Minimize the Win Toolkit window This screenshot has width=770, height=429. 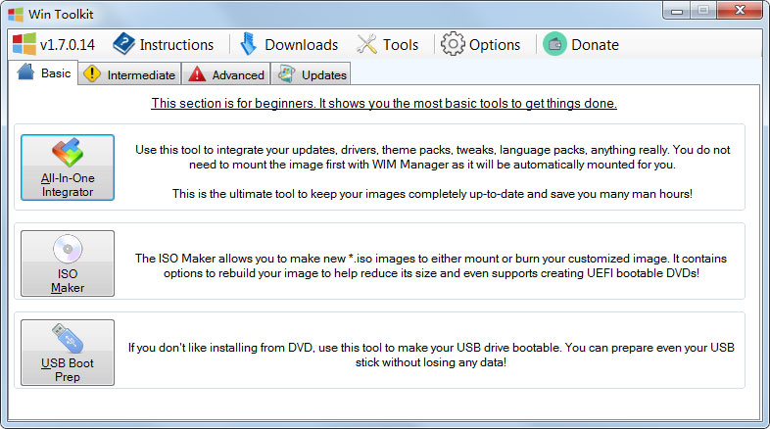pyautogui.click(x=678, y=11)
